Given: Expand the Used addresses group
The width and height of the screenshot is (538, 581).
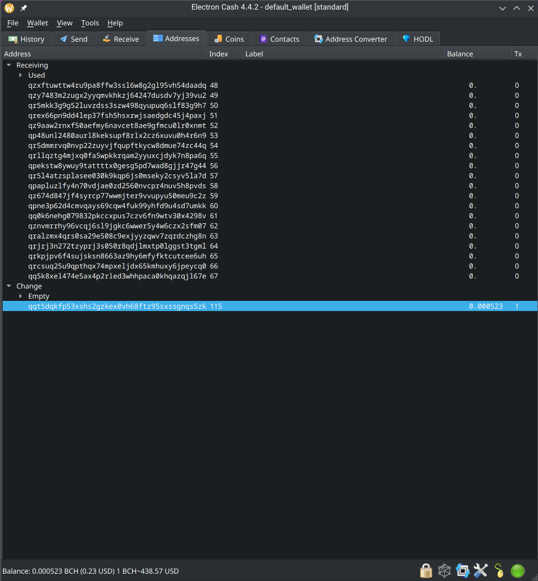Looking at the screenshot, I should coord(21,75).
